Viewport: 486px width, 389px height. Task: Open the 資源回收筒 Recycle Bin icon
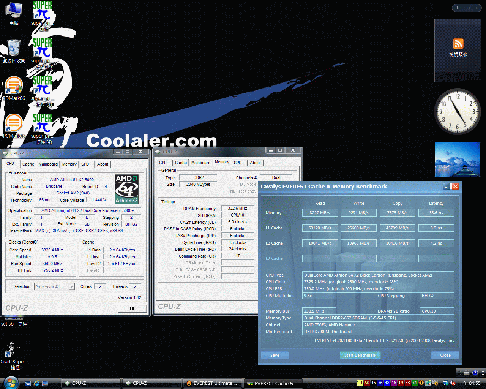14,51
